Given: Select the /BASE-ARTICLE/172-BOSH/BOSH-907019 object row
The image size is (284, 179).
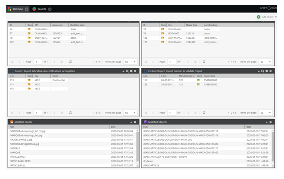Looking at the screenshot, I should 207,157.
